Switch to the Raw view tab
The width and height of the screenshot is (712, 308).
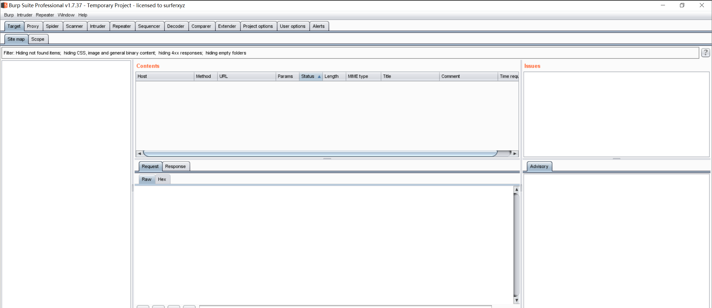click(147, 179)
